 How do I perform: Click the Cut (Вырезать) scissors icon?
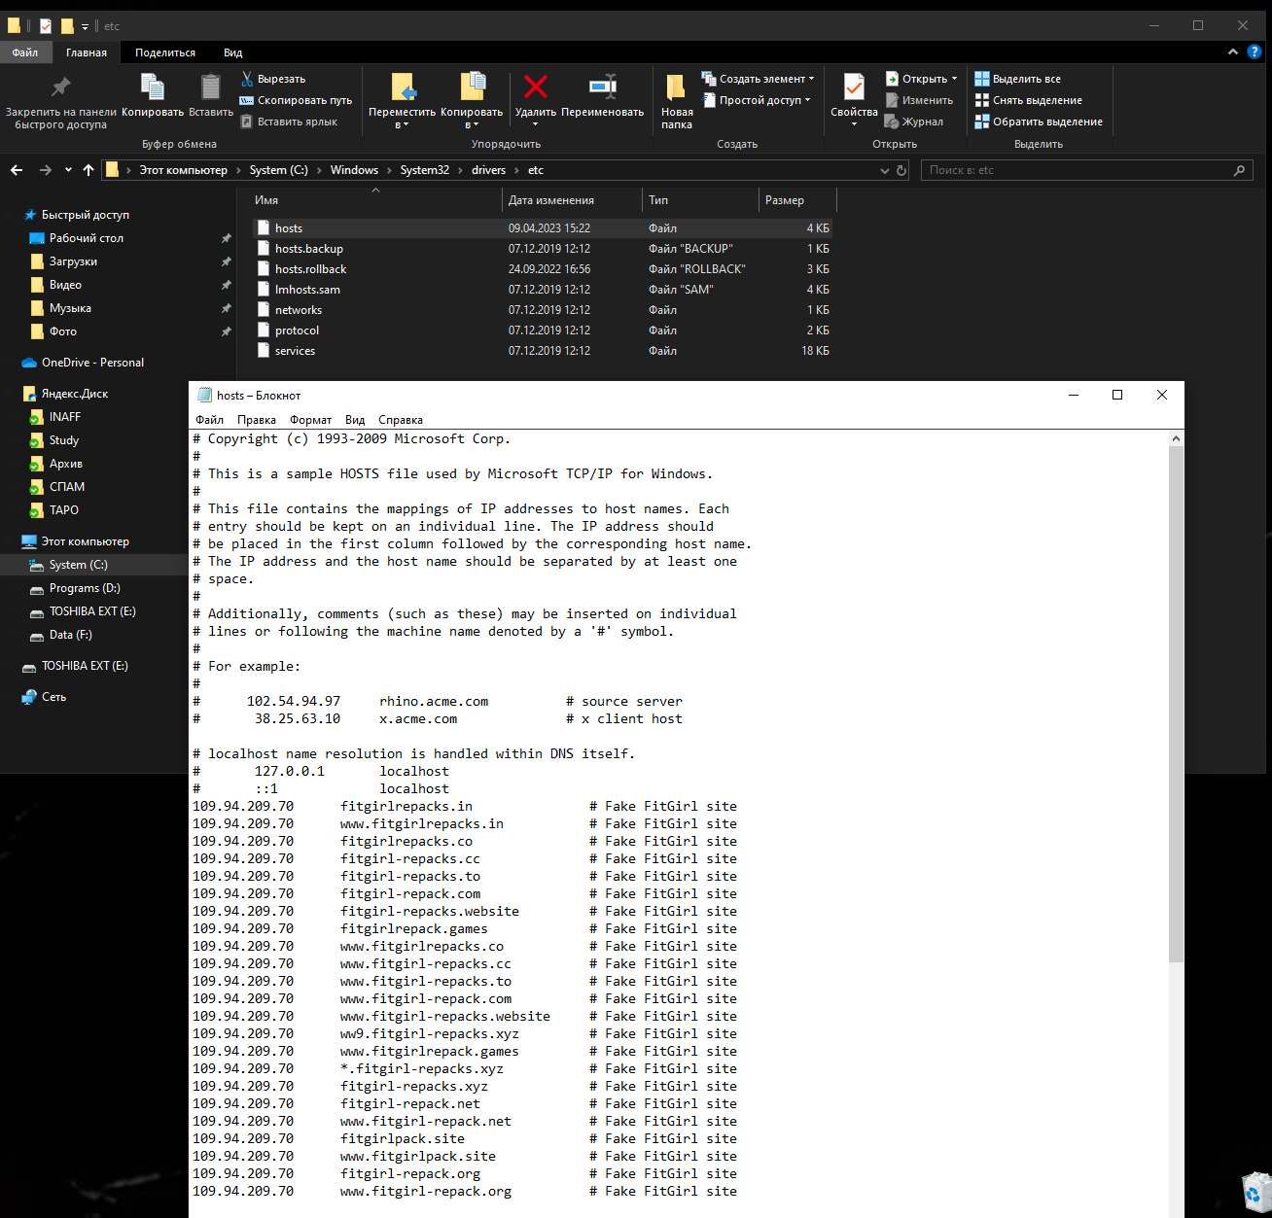pos(247,79)
